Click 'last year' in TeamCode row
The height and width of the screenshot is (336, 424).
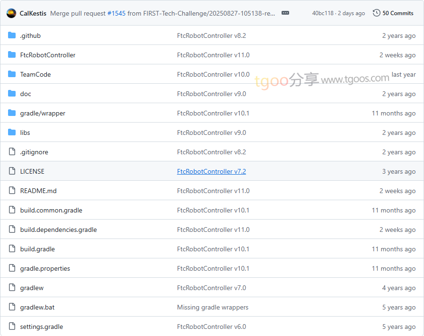(404, 74)
